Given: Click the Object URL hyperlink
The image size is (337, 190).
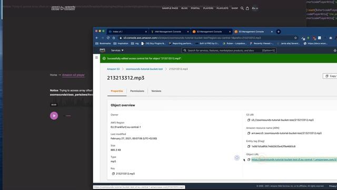Looking at the screenshot, I should point(294,159).
